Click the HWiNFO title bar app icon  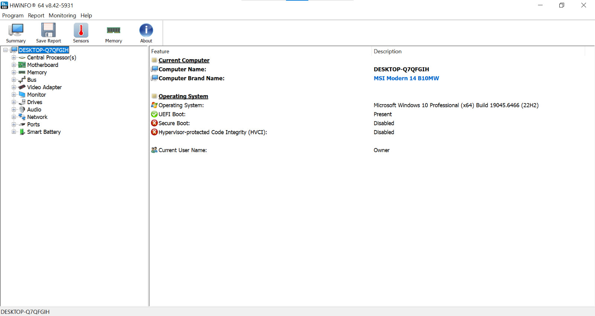pos(4,5)
